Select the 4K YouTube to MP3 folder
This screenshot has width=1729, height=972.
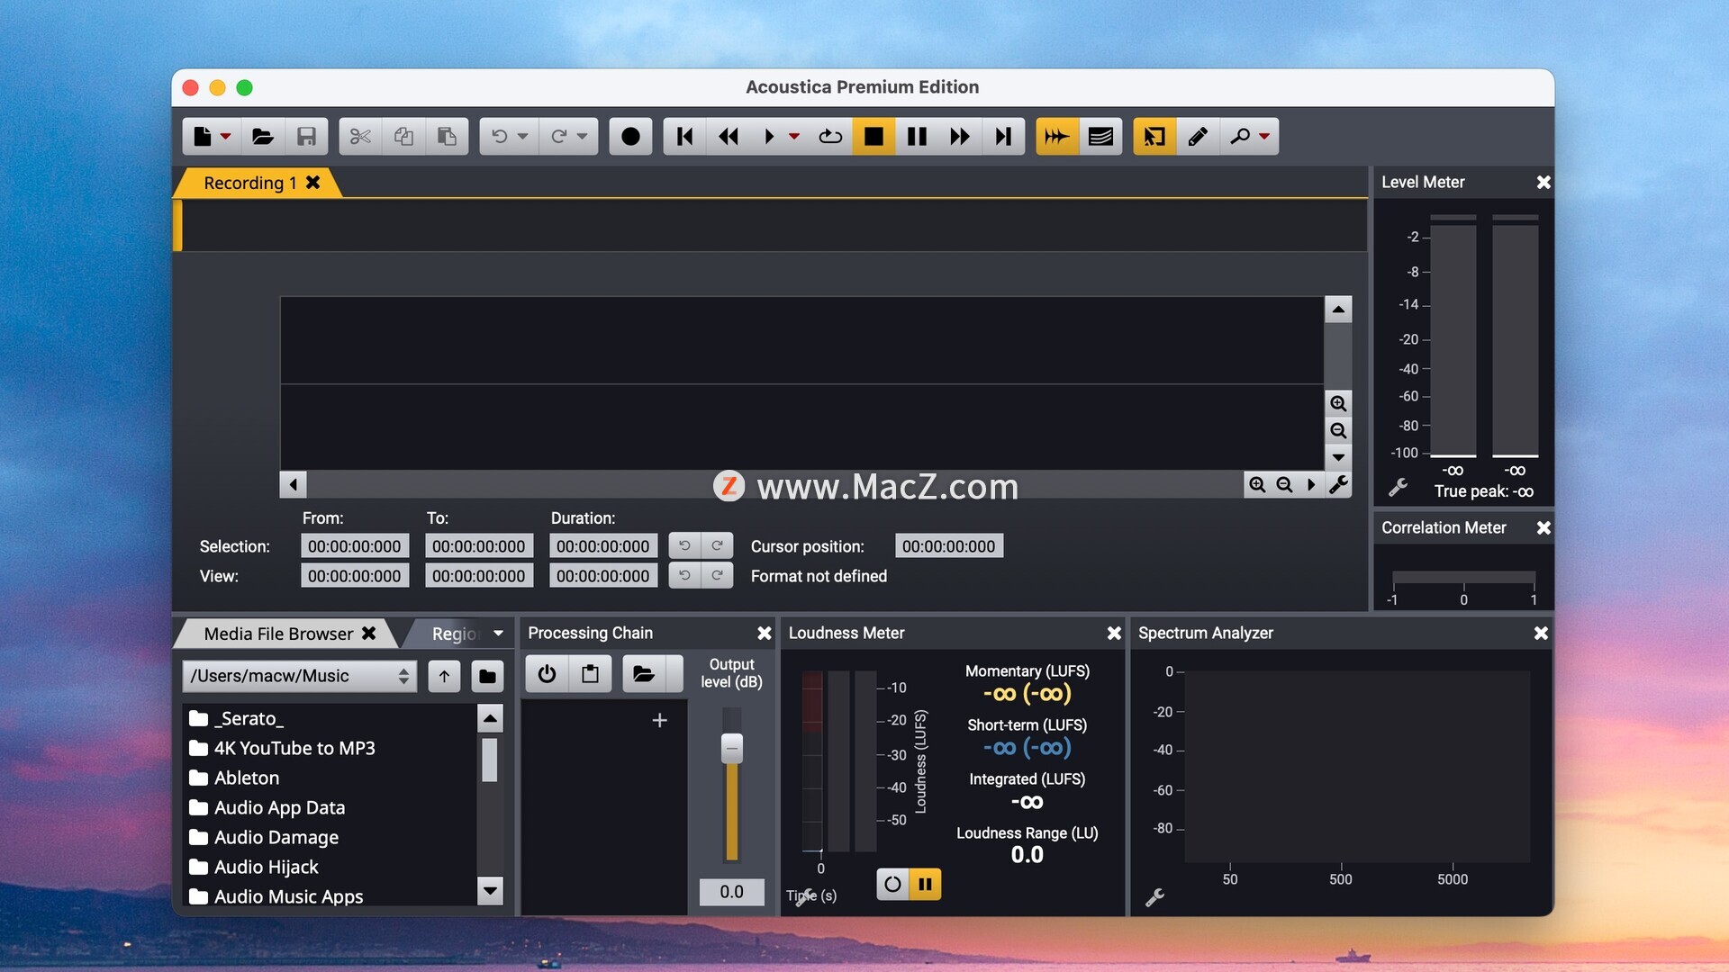pyautogui.click(x=282, y=748)
